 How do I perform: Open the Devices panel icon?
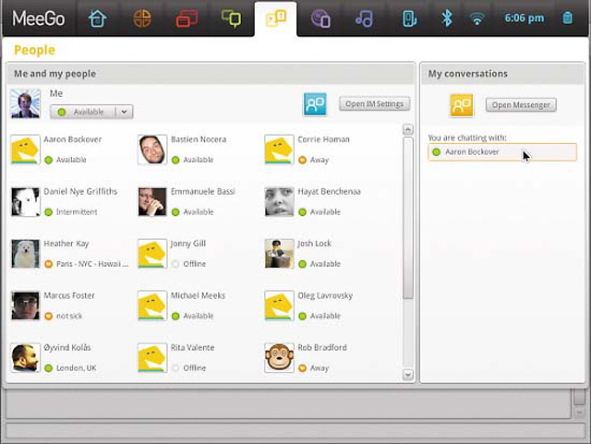[x=409, y=18]
